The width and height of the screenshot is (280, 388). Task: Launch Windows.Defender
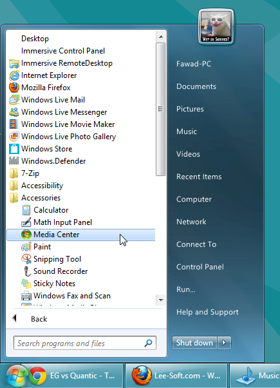[x=47, y=161]
